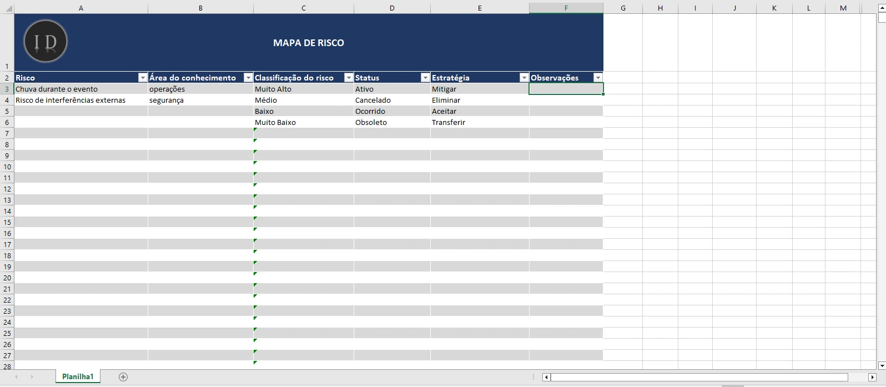This screenshot has width=886, height=387.
Task: Select row 10 header
Action: (7, 167)
